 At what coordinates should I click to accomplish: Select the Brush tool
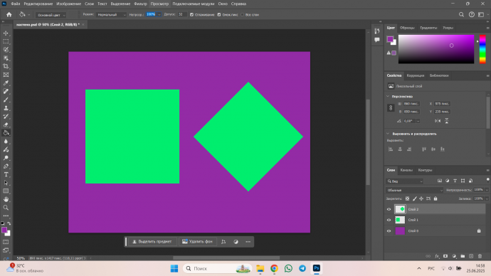point(6,100)
